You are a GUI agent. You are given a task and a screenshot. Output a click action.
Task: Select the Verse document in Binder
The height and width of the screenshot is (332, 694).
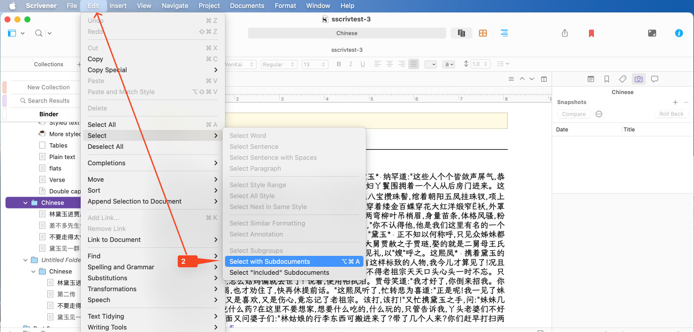(x=57, y=180)
